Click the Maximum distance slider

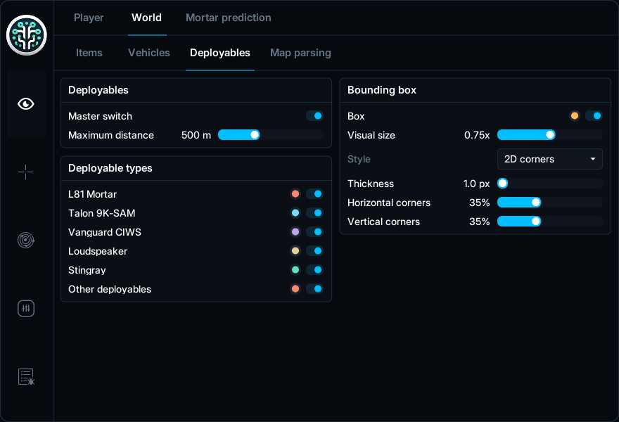point(271,135)
